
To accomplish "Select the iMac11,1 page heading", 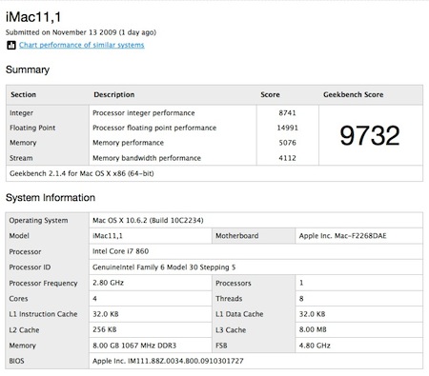I will coord(33,17).
